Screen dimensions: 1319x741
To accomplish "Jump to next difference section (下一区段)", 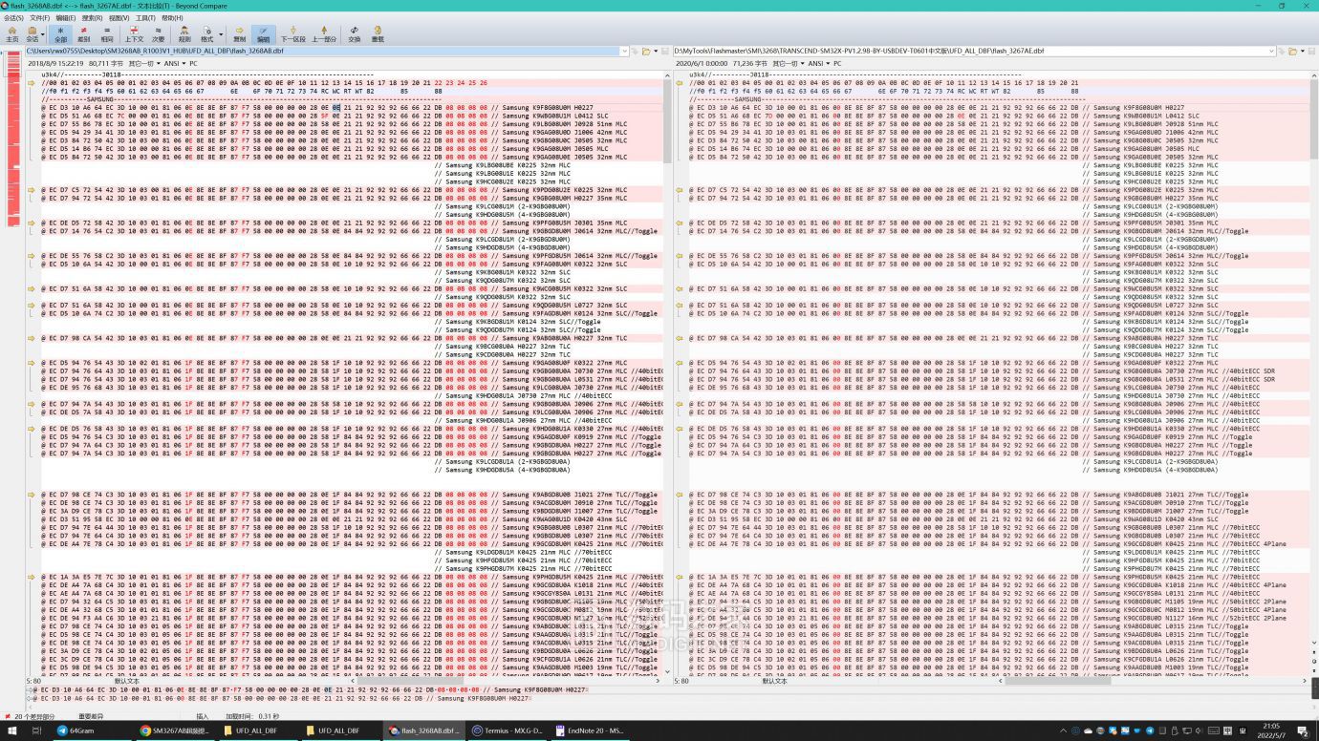I will [x=292, y=34].
